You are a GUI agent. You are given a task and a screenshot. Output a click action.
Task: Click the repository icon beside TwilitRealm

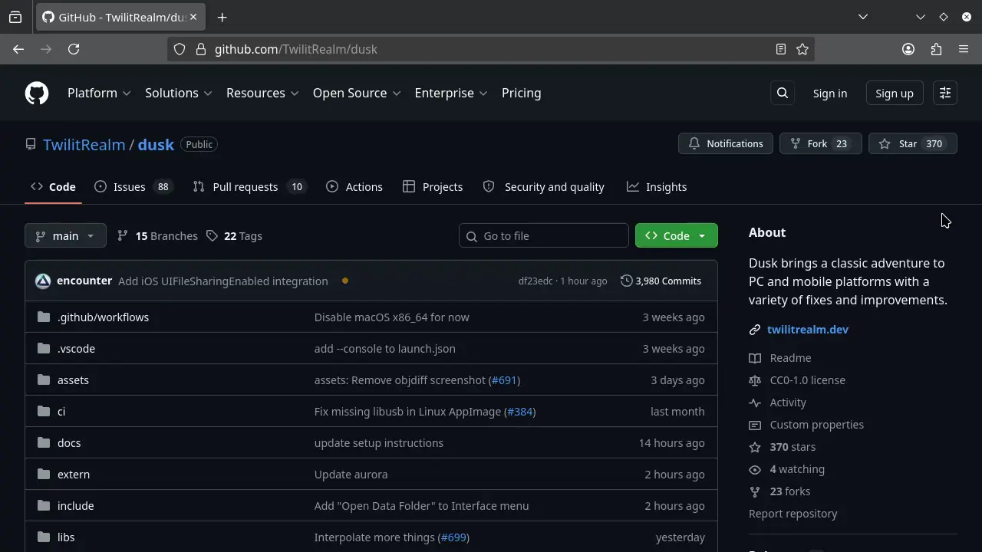(x=31, y=144)
